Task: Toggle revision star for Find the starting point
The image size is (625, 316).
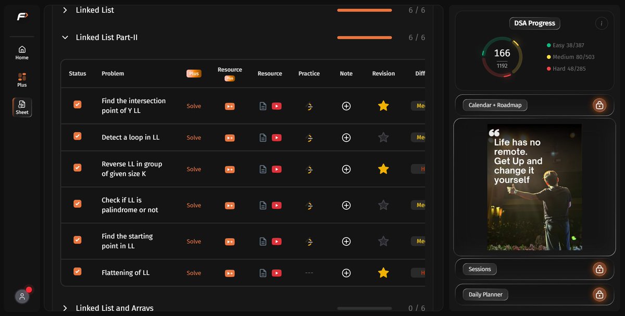Action: [383, 241]
